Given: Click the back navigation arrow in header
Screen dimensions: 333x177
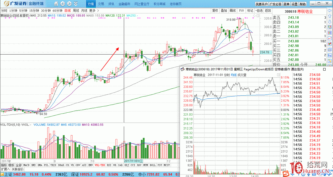Looking at the screenshot, I should 63,4.
